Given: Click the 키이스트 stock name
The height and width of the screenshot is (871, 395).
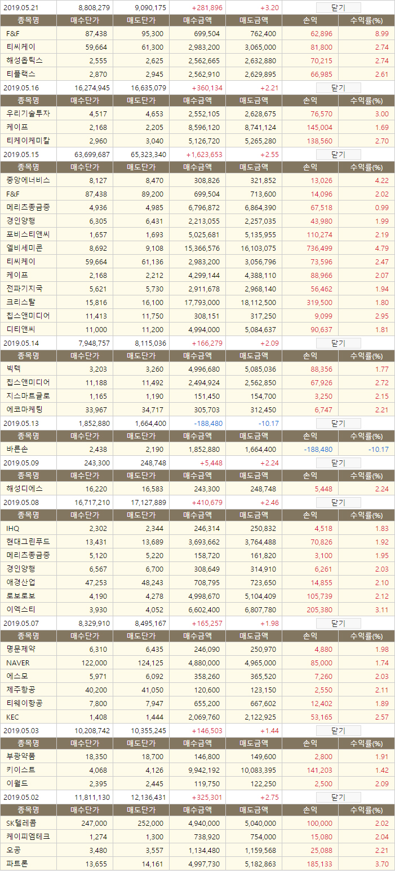Looking at the screenshot, I should point(21,770).
